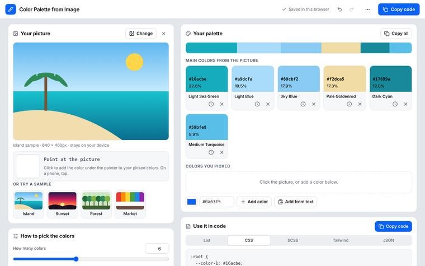
Task: Click the teal segment of the palette bar
Action: click(x=211, y=48)
